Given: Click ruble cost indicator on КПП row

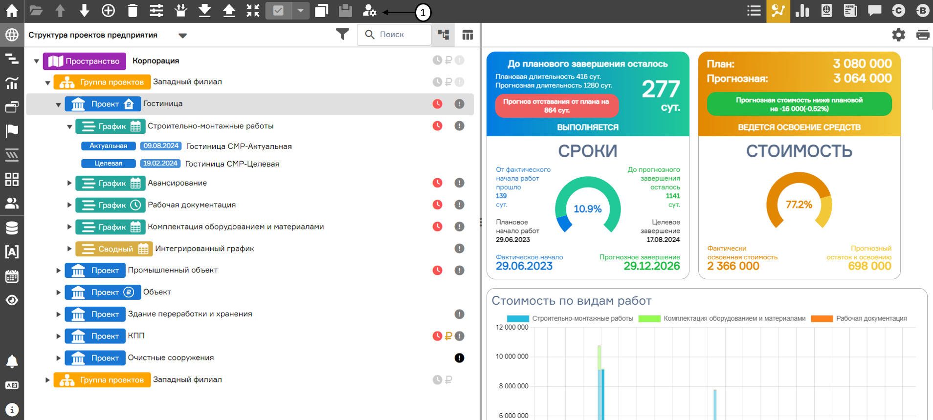Looking at the screenshot, I should click(448, 336).
